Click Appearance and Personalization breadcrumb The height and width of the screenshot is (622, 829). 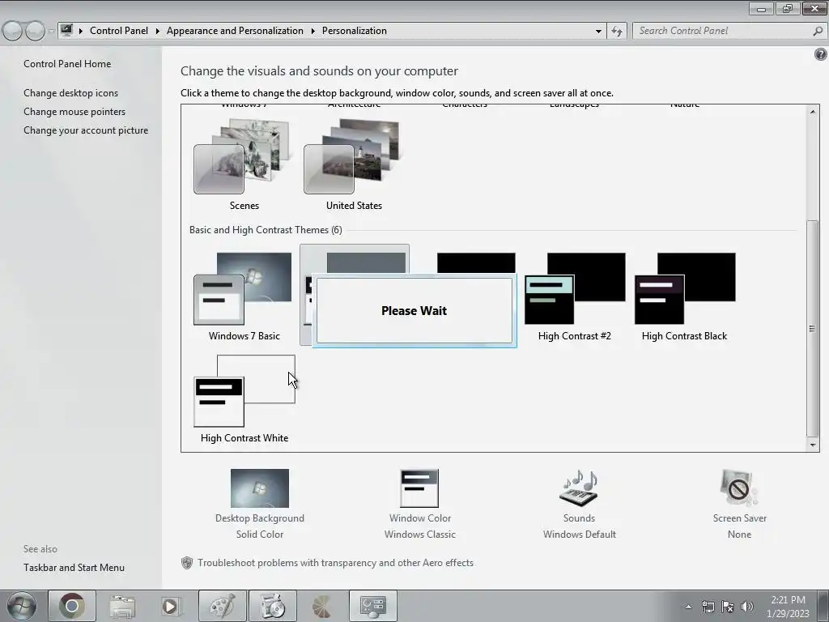tap(235, 31)
